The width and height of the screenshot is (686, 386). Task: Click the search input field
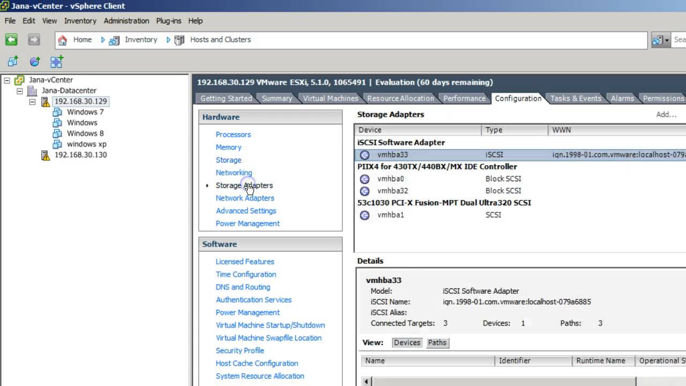[679, 40]
